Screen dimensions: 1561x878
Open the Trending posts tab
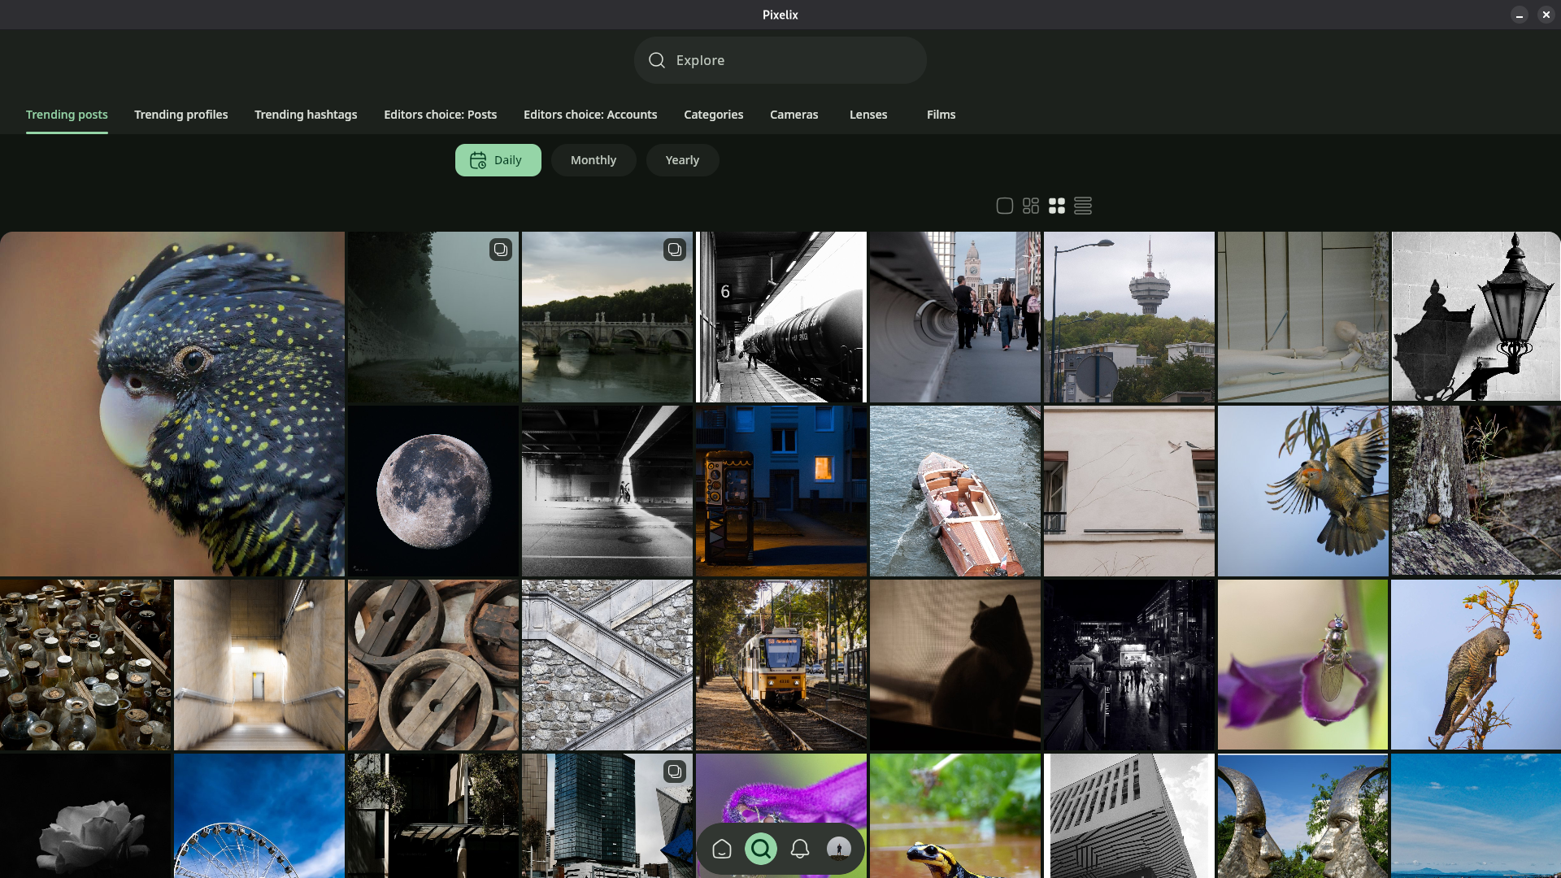point(67,115)
